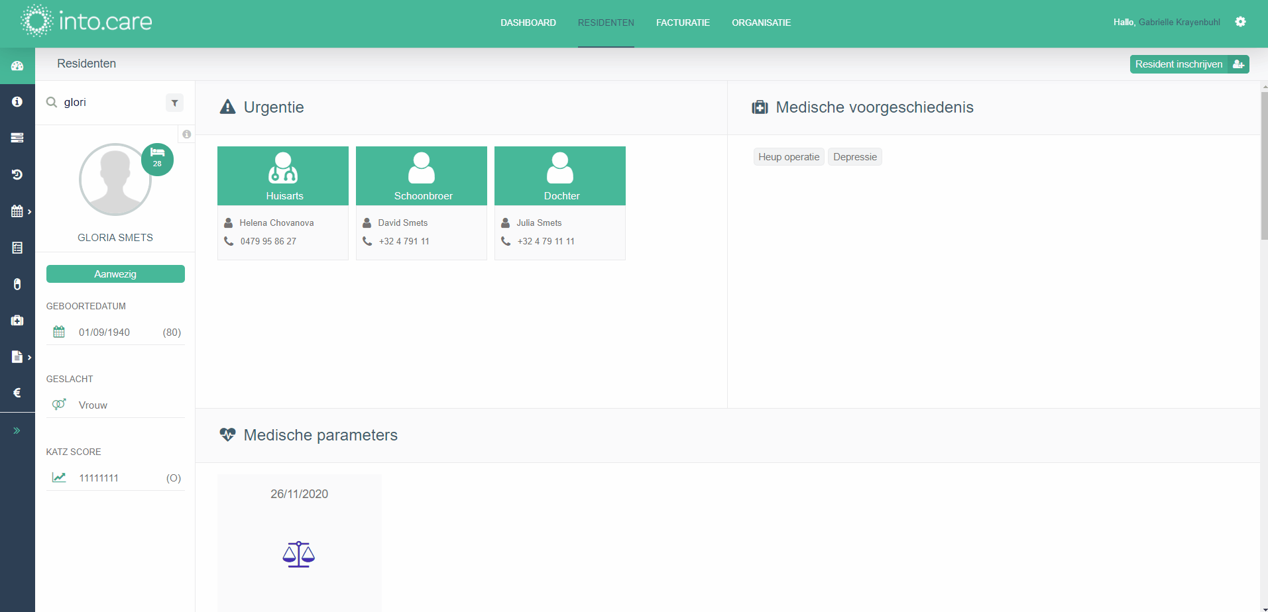Click the into.care logo
The width and height of the screenshot is (1268, 612).
pyautogui.click(x=86, y=21)
